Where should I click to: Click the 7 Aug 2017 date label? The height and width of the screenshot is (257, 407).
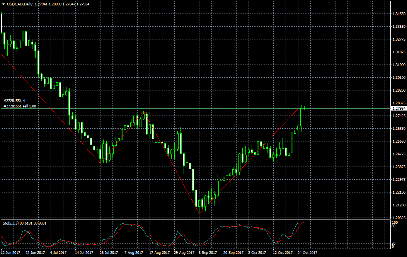click(134, 253)
